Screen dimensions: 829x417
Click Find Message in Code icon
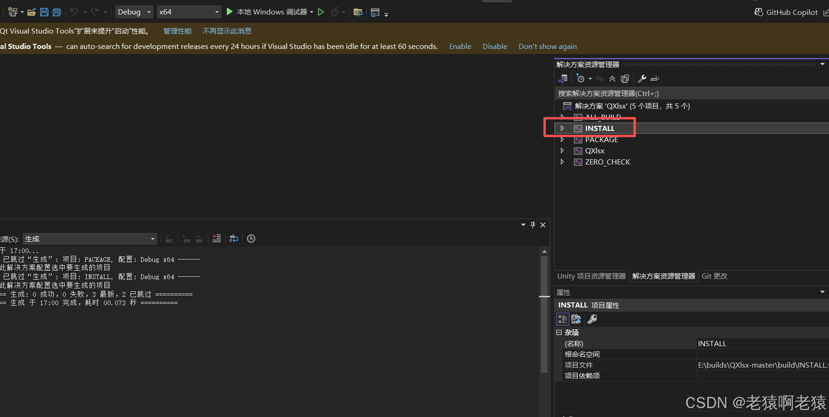pyautogui.click(x=170, y=239)
